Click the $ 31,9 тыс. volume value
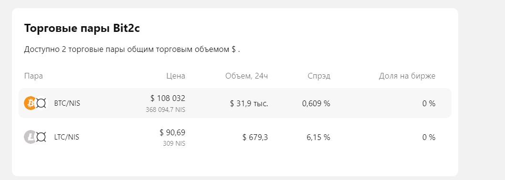The height and width of the screenshot is (180, 505). click(249, 103)
